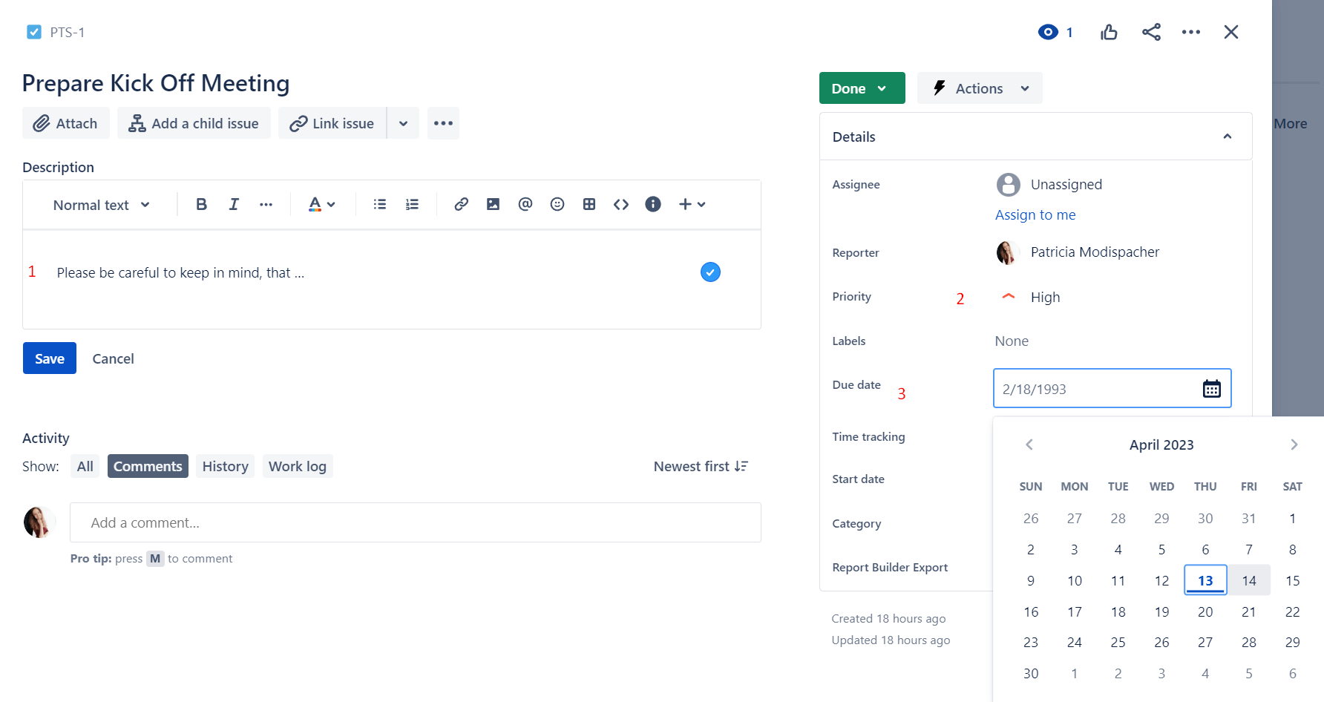
Task: Vote with the thumbs up icon
Action: coord(1109,32)
